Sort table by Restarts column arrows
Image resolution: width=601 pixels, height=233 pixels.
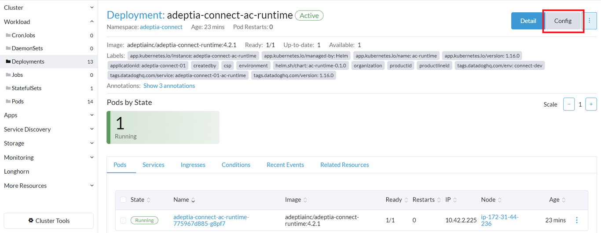[x=439, y=200]
